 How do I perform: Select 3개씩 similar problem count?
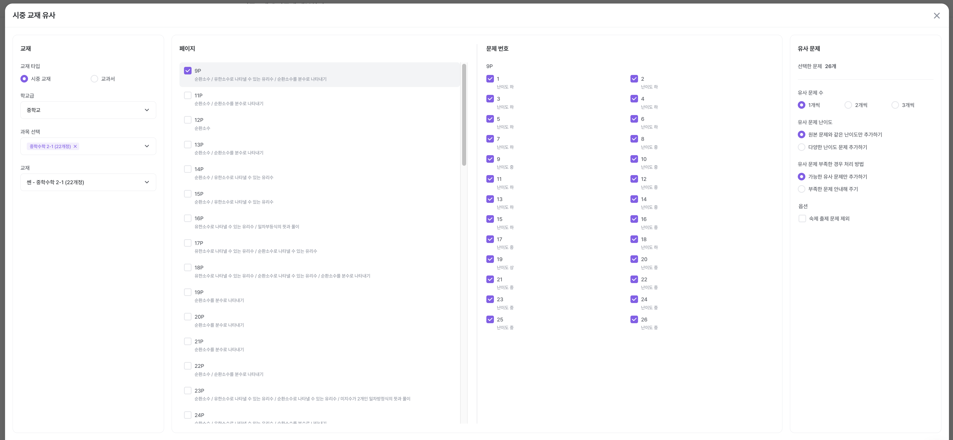pos(895,105)
